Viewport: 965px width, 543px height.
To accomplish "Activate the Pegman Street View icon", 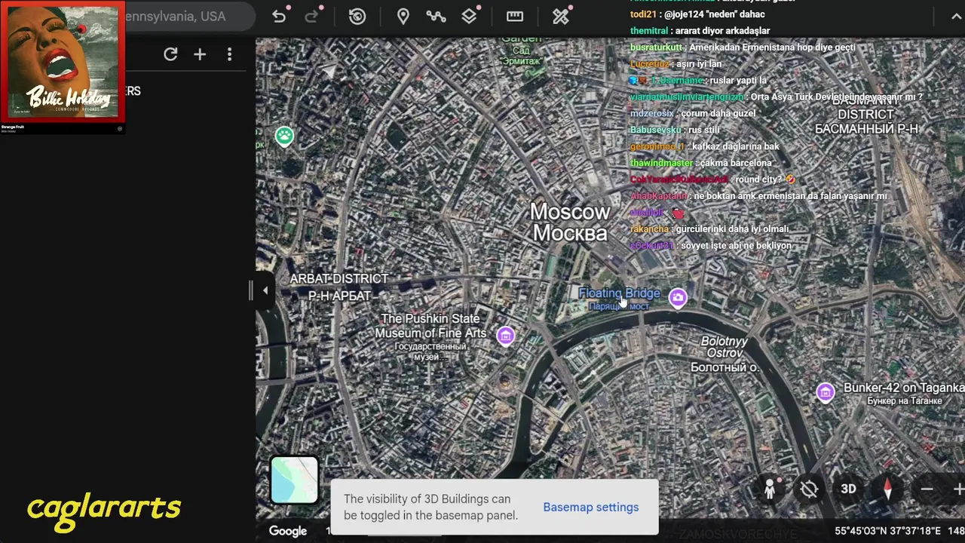I will (x=770, y=489).
